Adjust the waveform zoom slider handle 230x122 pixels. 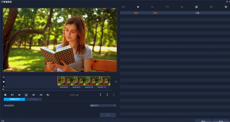pos(4,82)
